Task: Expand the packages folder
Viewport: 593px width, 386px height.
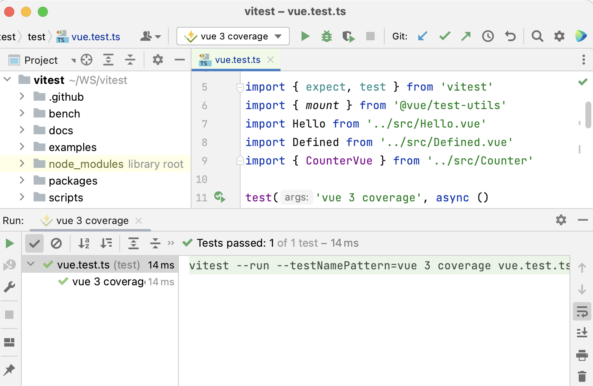Action: (22, 180)
